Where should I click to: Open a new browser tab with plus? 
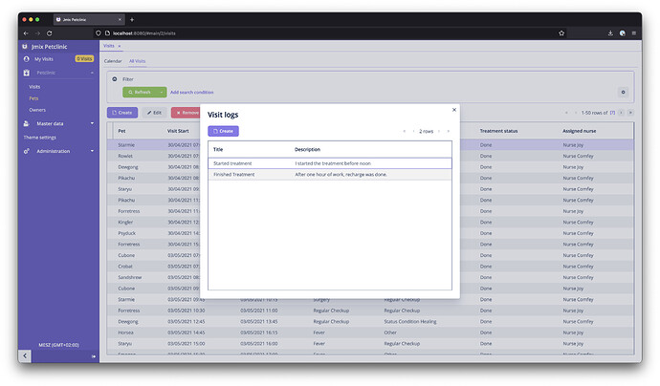click(132, 19)
